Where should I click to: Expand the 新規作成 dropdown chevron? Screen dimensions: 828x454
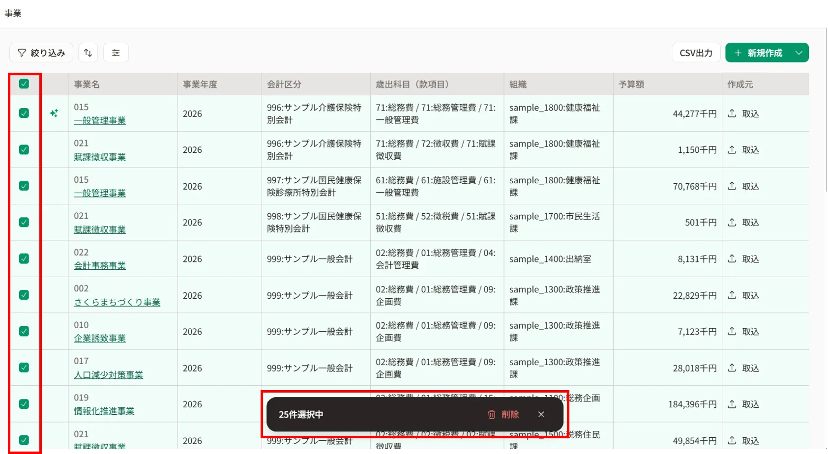799,53
